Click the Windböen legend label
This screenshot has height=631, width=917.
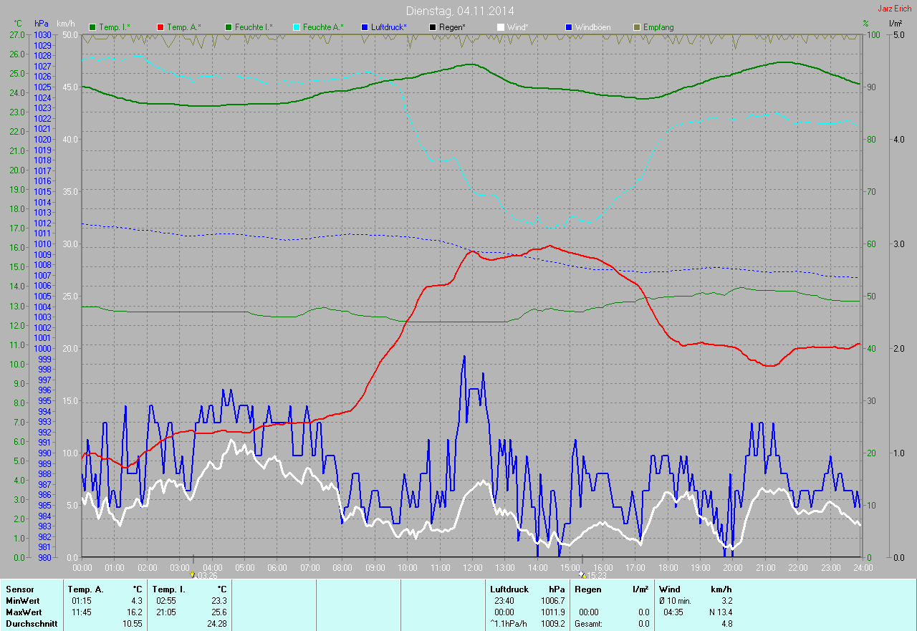593,27
